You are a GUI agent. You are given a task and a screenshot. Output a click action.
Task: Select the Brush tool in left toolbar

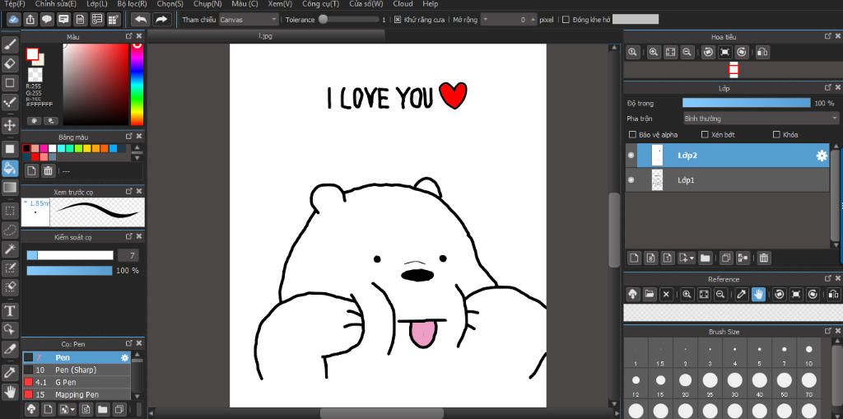click(x=10, y=44)
